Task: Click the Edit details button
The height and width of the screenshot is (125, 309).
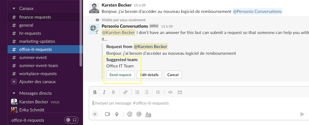Action: (x=149, y=75)
